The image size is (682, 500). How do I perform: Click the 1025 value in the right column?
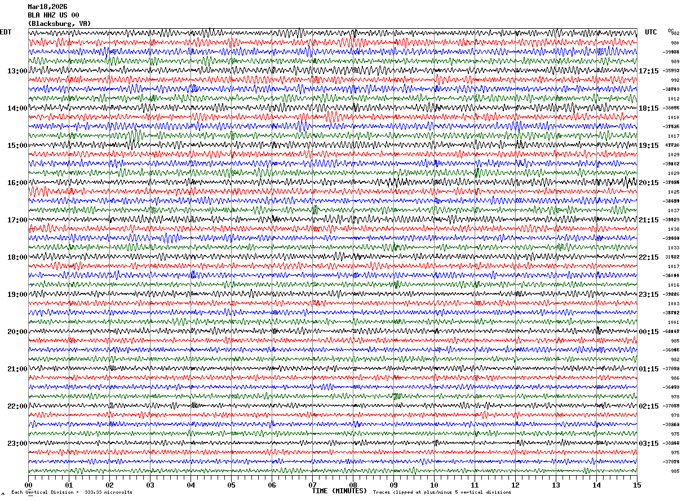point(674,192)
